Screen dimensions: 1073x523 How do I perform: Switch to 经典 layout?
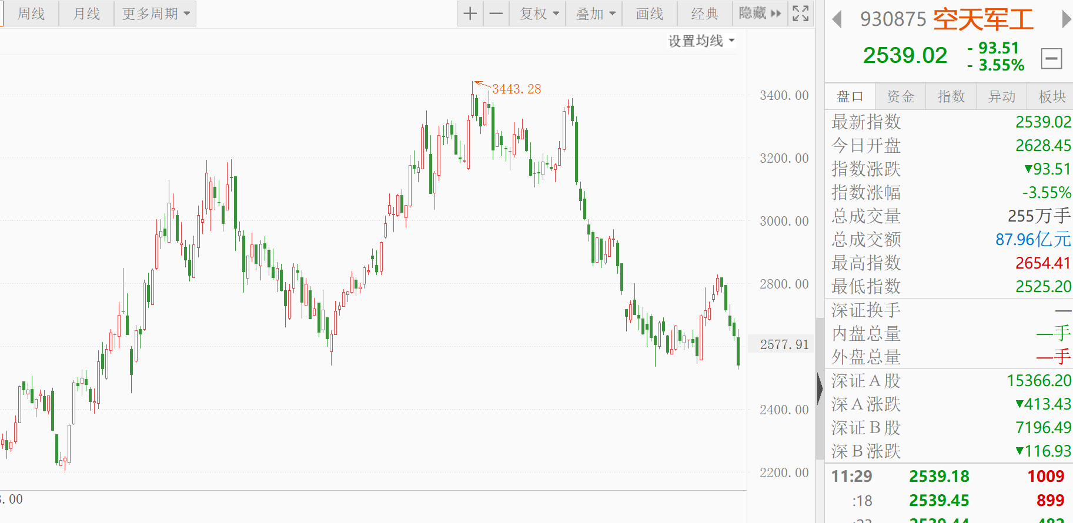coord(705,14)
